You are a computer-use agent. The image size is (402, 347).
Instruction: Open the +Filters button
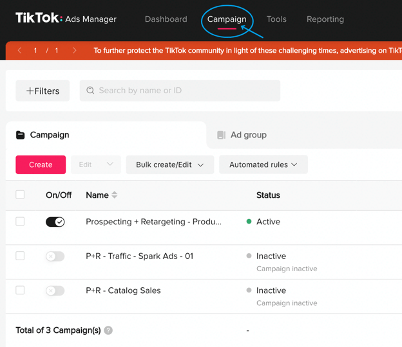43,91
